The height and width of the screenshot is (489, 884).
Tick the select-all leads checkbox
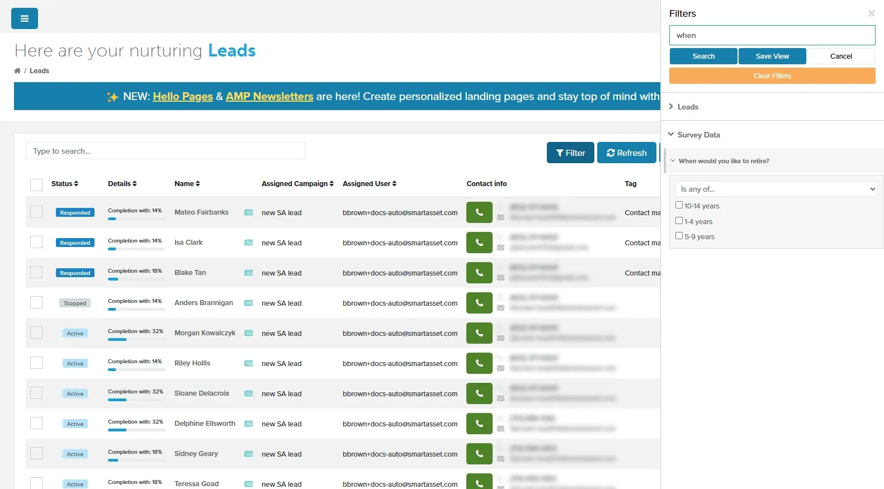(x=36, y=185)
